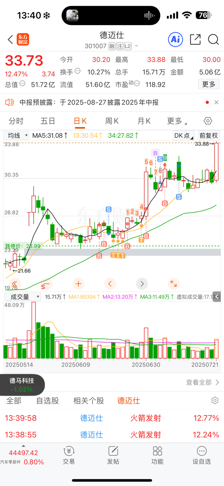Tap the green 9 sequence marker

[x=165, y=158]
